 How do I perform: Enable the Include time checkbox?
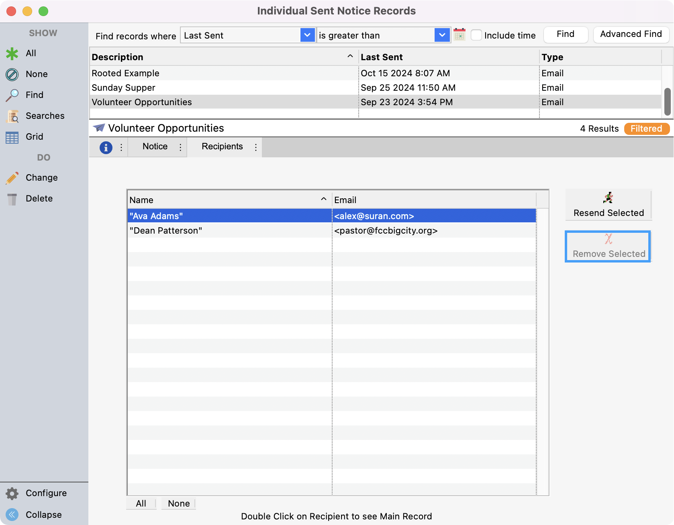(x=476, y=35)
